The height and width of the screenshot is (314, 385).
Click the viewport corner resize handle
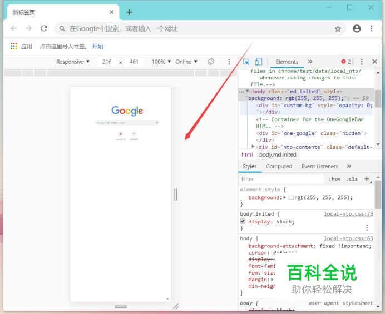coord(176,306)
